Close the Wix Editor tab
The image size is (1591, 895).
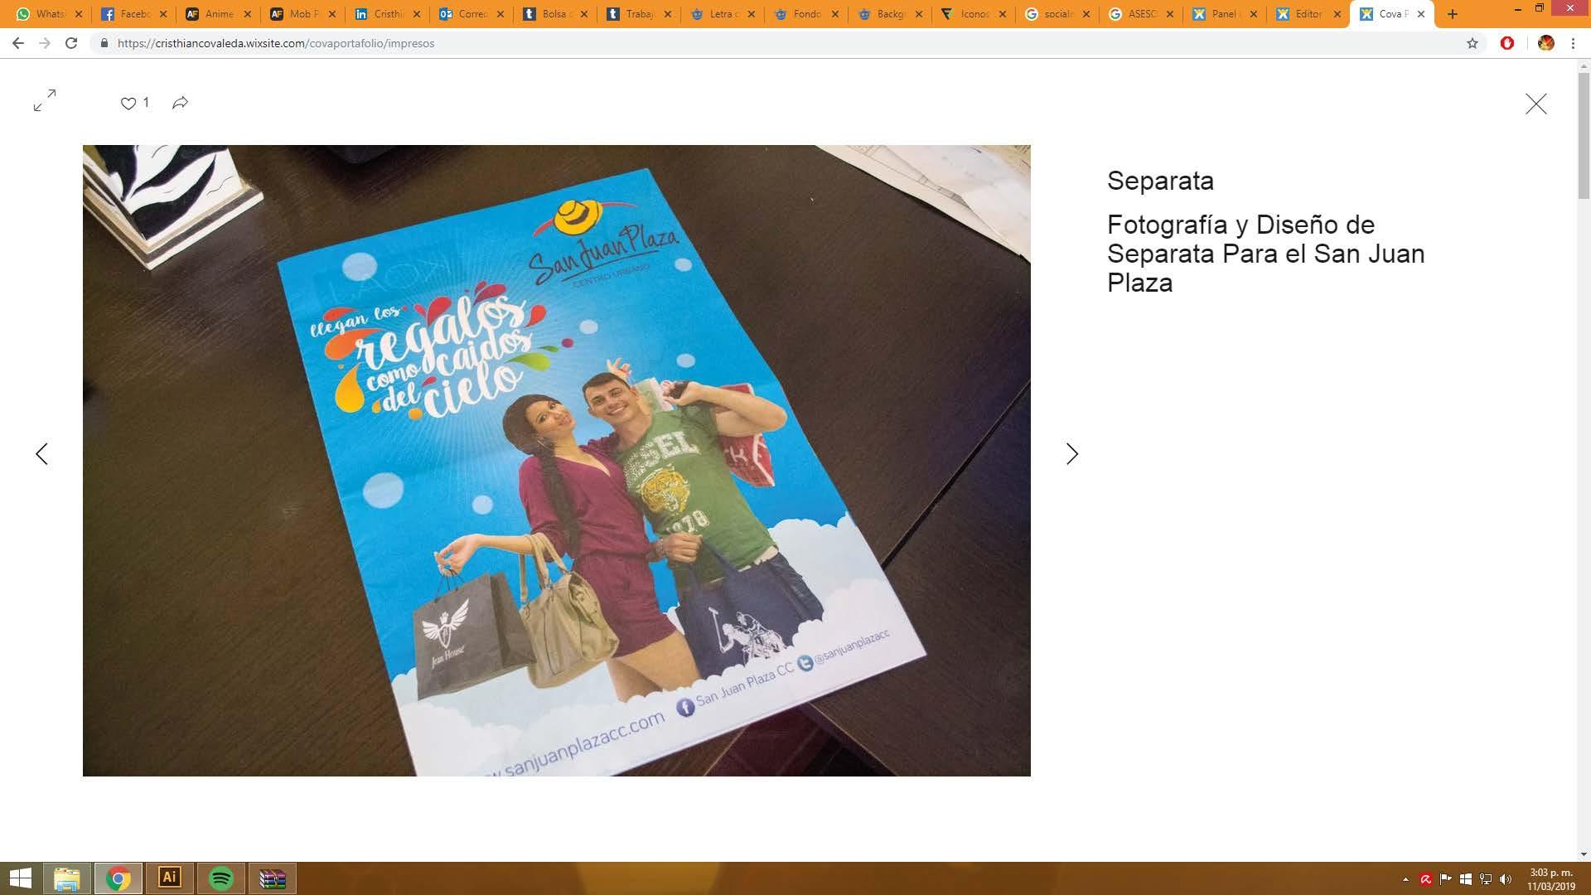pyautogui.click(x=1337, y=14)
